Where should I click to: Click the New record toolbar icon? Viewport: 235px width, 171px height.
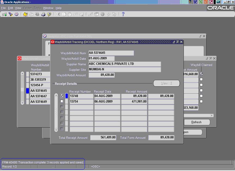[5, 14]
